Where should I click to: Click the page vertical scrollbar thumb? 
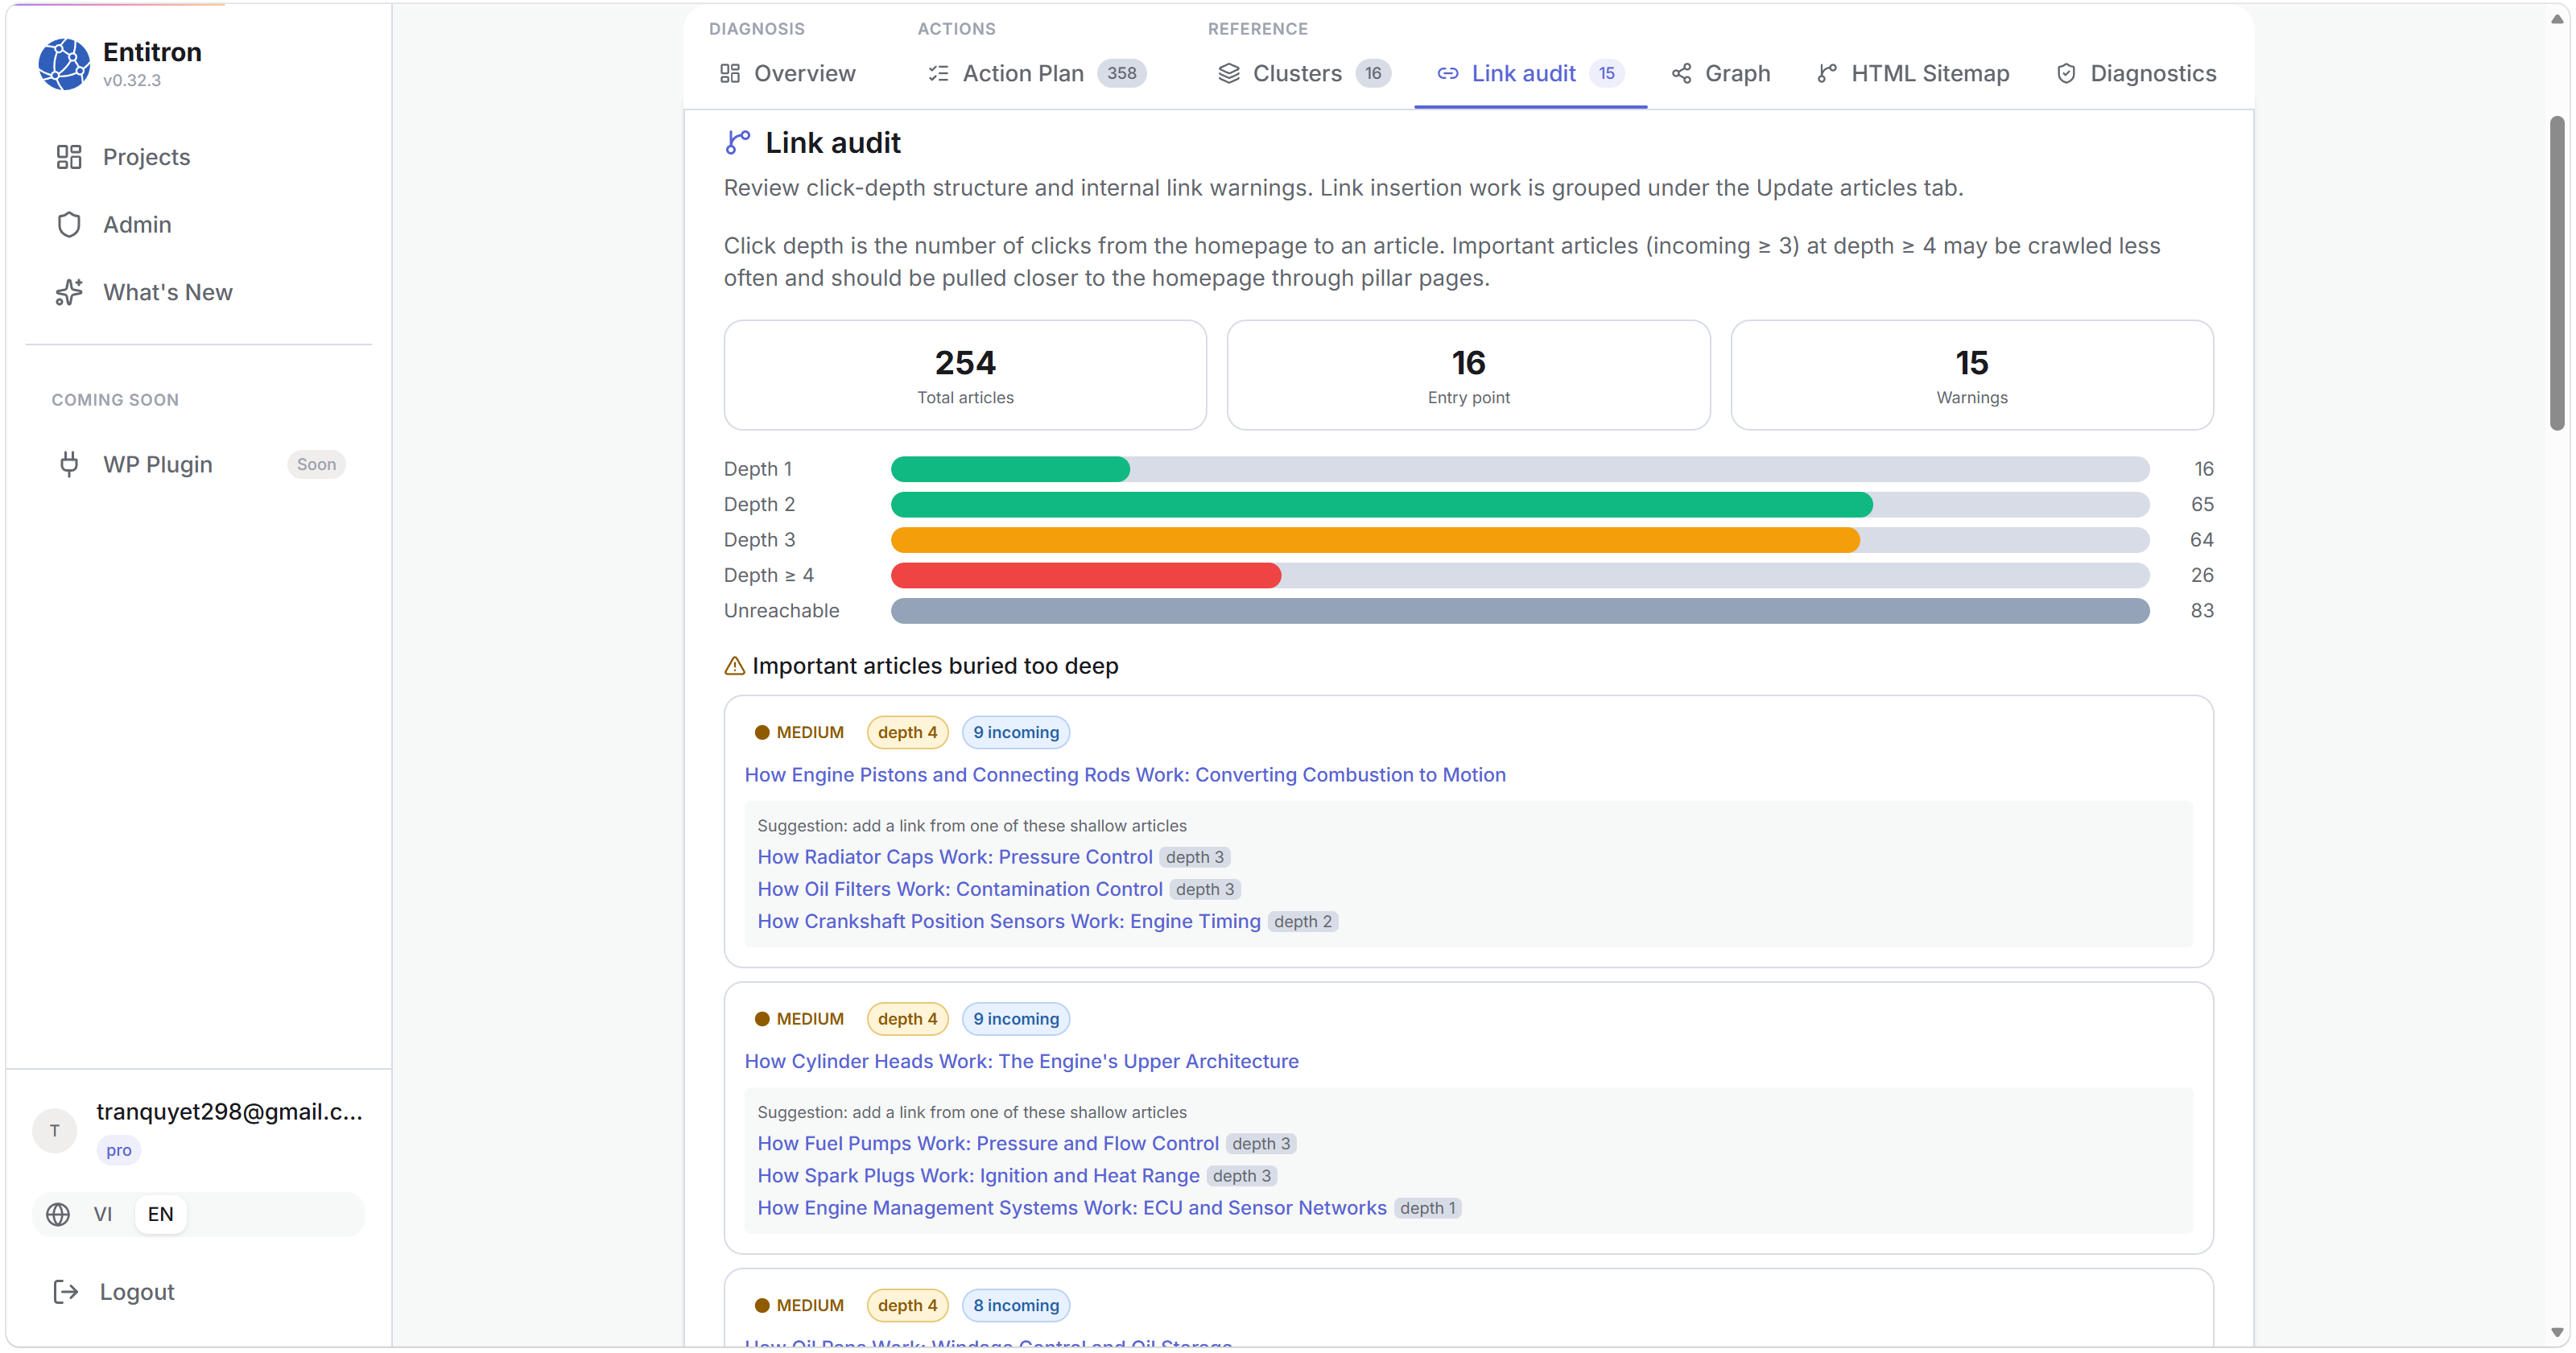tap(2556, 273)
